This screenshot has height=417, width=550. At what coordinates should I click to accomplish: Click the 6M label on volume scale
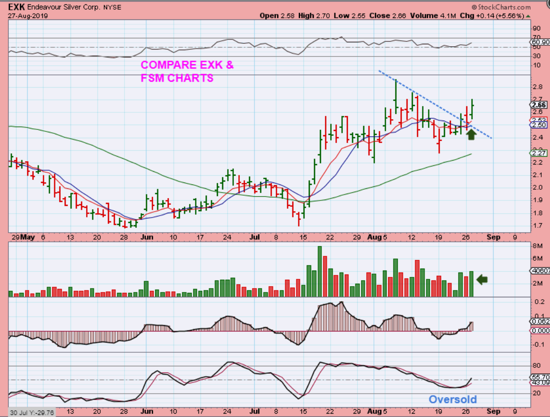click(x=537, y=258)
